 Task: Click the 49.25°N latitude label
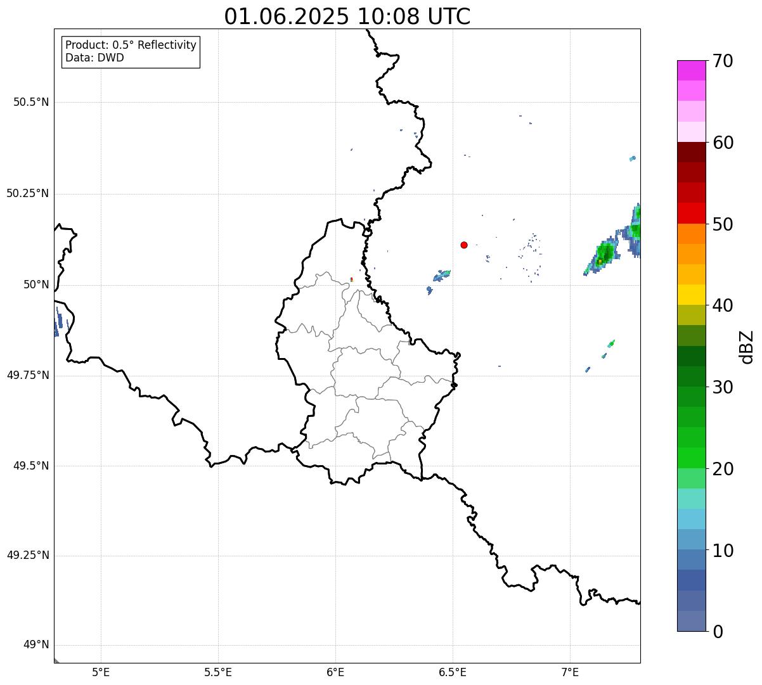pyautogui.click(x=27, y=555)
